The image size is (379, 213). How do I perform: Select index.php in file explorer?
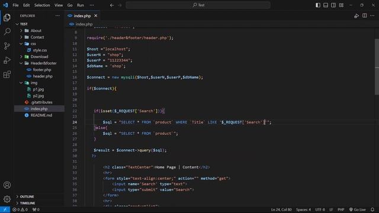39,109
